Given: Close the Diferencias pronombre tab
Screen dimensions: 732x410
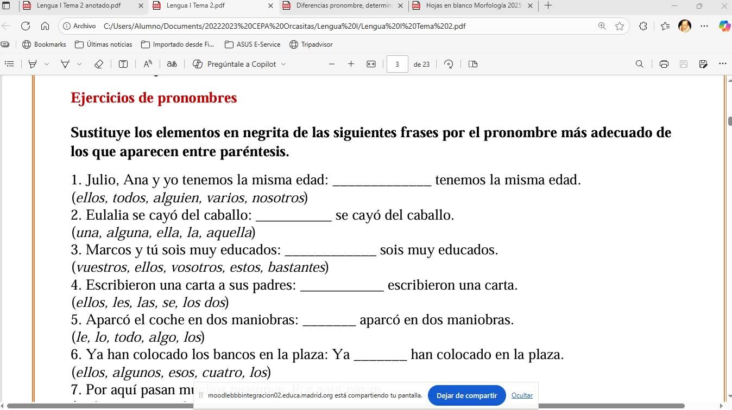Looking at the screenshot, I should coord(401,5).
